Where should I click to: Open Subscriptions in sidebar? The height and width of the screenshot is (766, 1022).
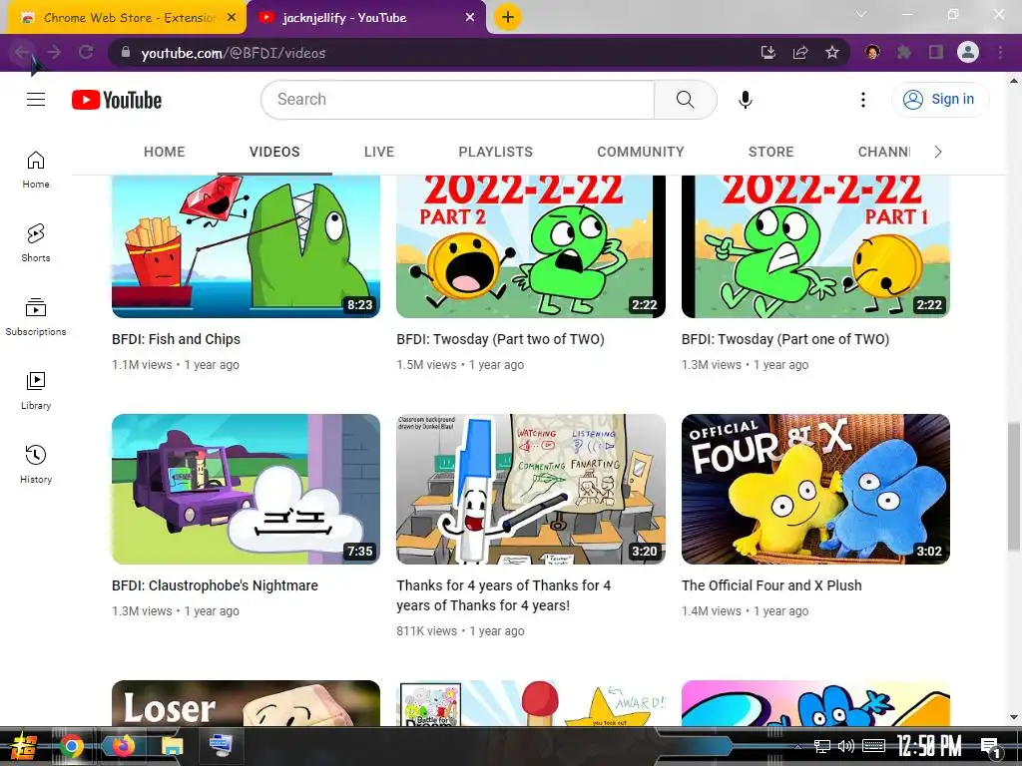coord(36,316)
